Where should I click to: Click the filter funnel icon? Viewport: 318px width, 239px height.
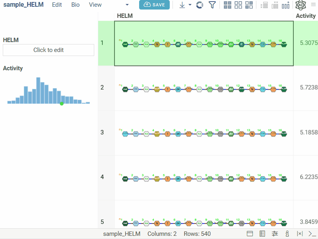[212, 5]
